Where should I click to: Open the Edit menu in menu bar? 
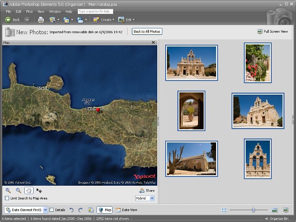(18, 11)
